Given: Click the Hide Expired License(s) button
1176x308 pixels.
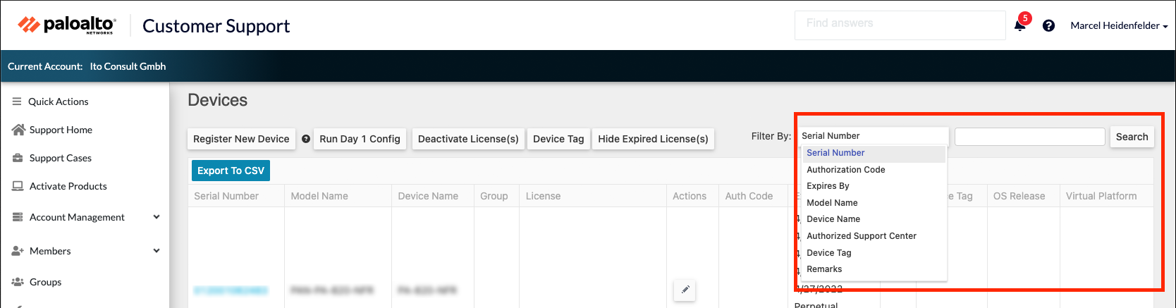Looking at the screenshot, I should pyautogui.click(x=653, y=139).
